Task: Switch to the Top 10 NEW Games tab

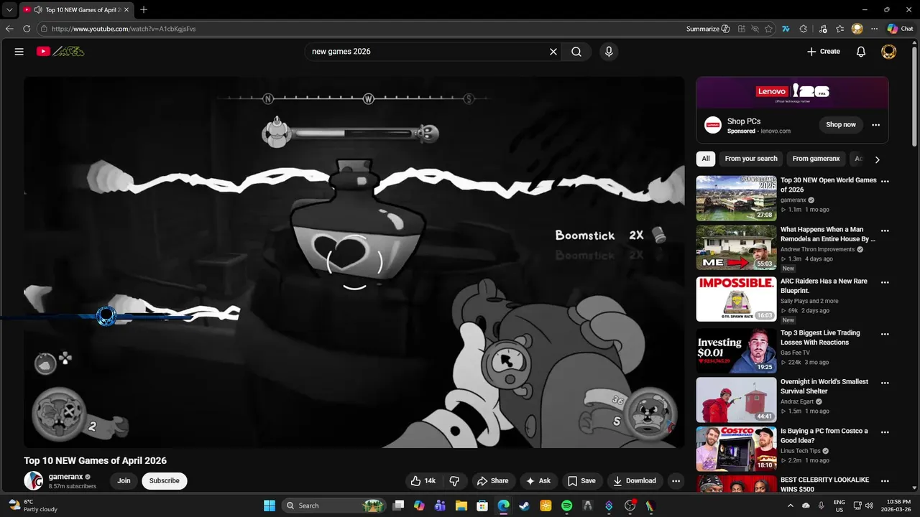Action: point(75,10)
